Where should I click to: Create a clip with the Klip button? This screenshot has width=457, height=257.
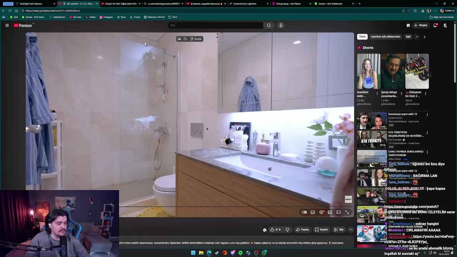[339, 230]
